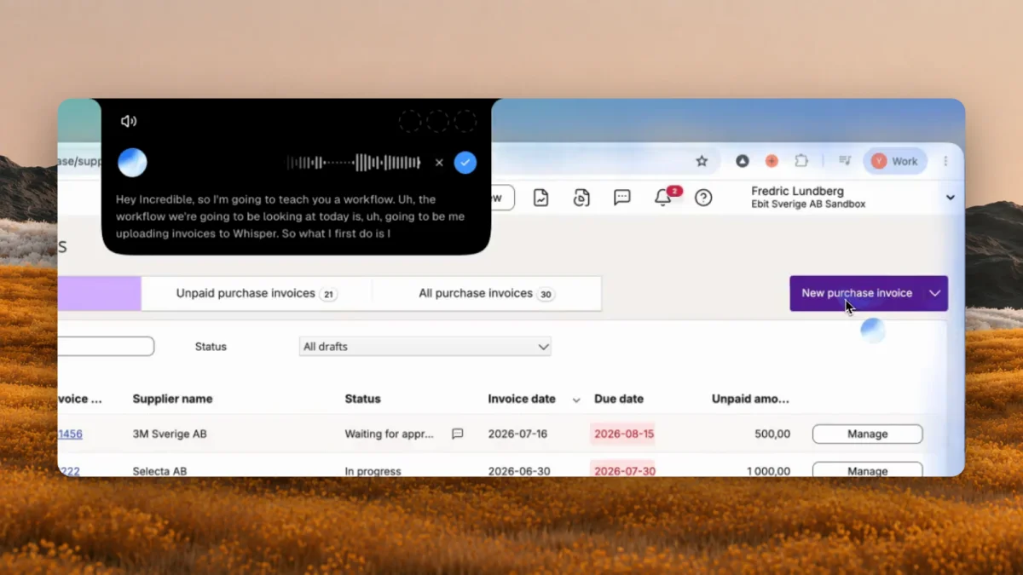The width and height of the screenshot is (1023, 575).
Task: Switch to Unpaid purchase invoices tab
Action: (x=256, y=293)
